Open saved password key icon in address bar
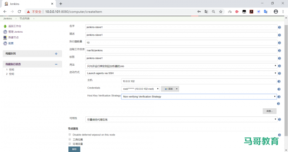 point(199,11)
